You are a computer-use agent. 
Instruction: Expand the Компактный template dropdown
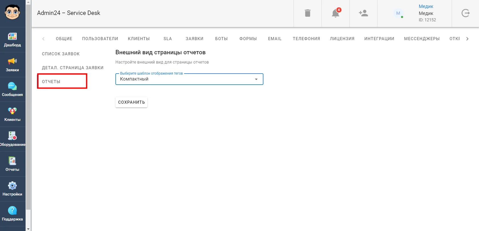pos(189,79)
